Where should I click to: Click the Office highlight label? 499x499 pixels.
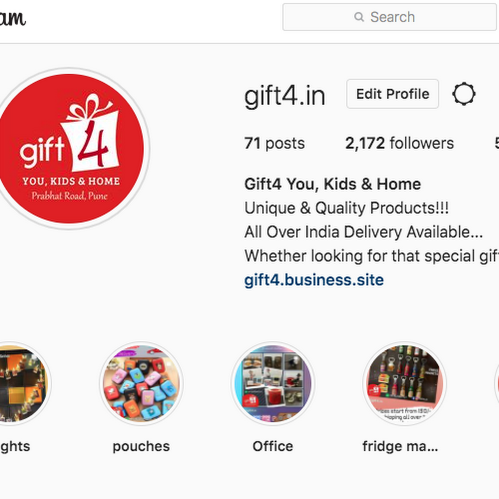tap(273, 446)
